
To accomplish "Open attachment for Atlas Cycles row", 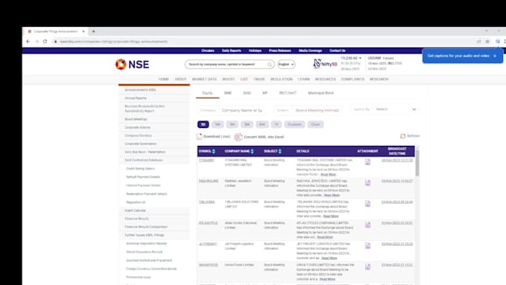I will click(x=368, y=225).
